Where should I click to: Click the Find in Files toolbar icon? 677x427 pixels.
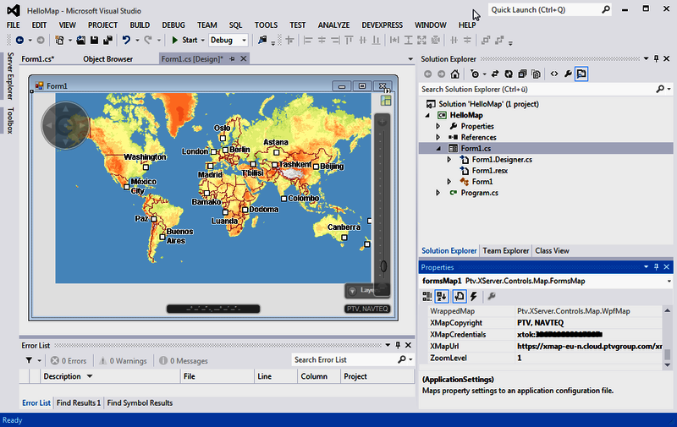[x=262, y=40]
